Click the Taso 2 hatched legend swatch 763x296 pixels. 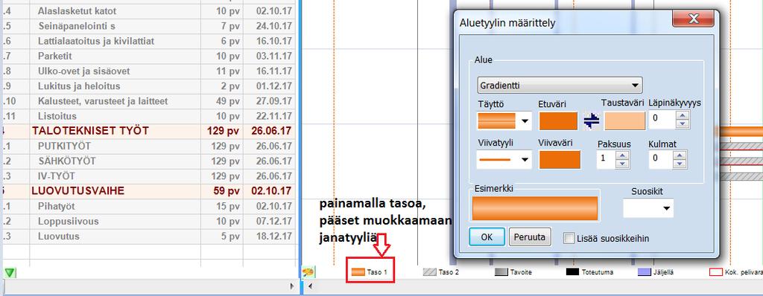click(x=430, y=272)
